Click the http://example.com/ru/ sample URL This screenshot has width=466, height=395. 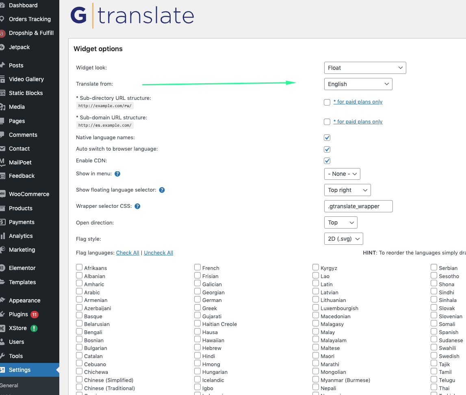[x=105, y=106]
